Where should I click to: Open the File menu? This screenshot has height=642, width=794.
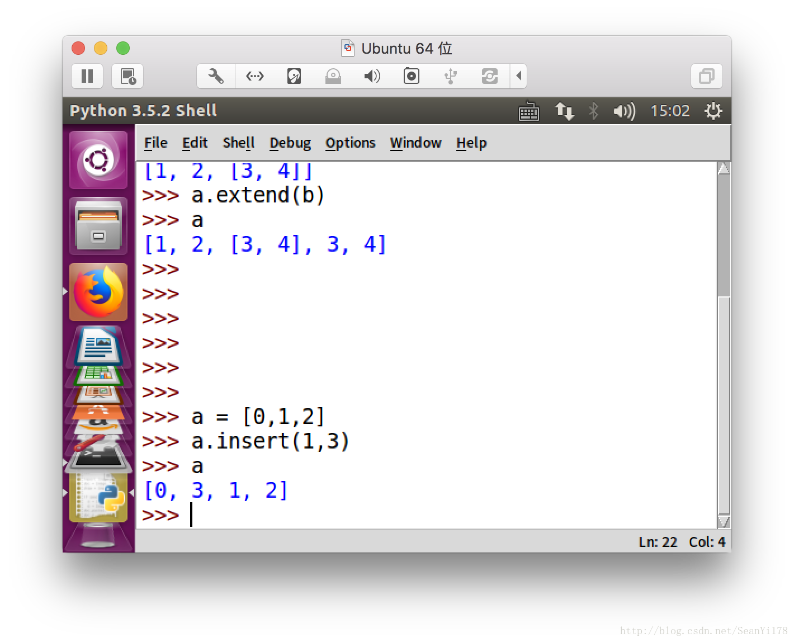tap(155, 143)
